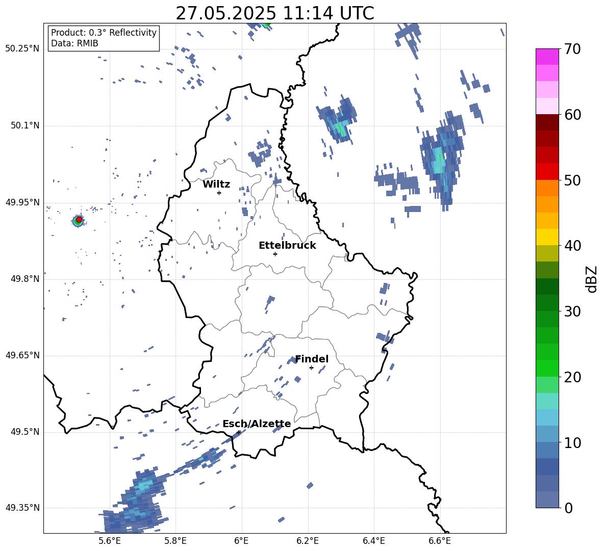Click the colorbar tick label 10
Viewport: 604px width, 551px height.
(x=572, y=442)
